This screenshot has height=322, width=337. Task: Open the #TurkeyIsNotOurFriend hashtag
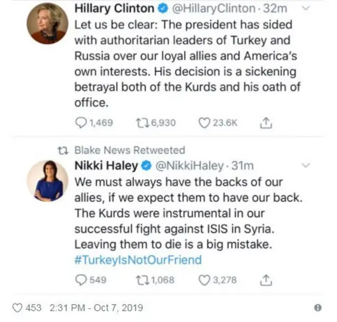click(138, 260)
